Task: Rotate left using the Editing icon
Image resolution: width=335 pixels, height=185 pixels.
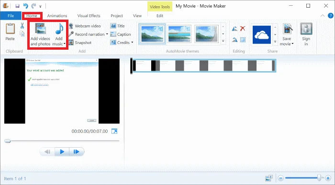Action: click(x=234, y=29)
